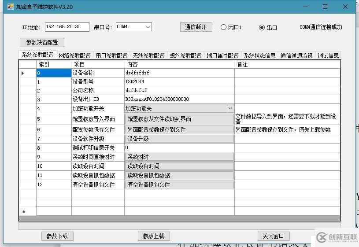Click the 参数下载 button
359x247 pixels.
57,236
